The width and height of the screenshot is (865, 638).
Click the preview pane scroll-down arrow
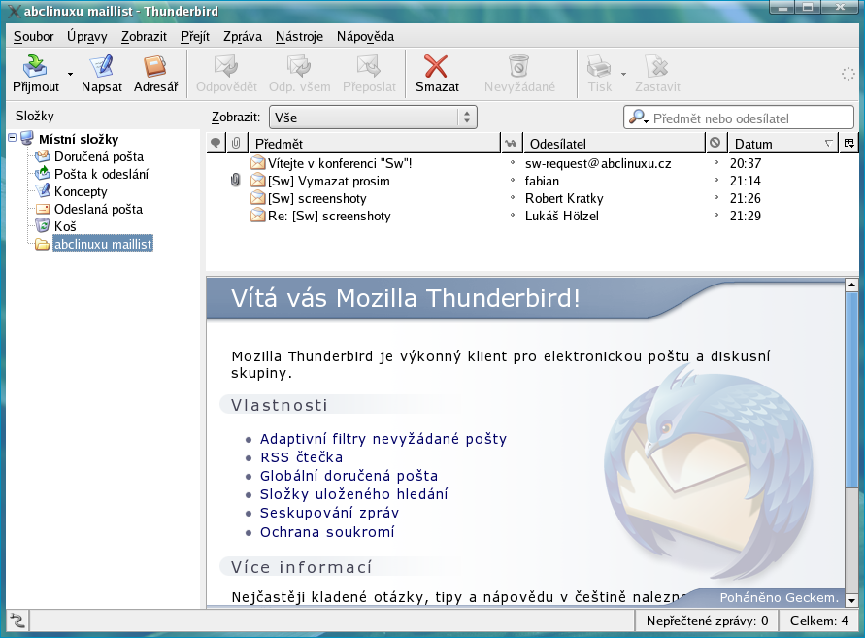click(851, 600)
